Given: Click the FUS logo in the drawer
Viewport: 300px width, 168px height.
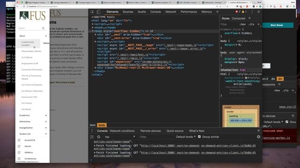Looking at the screenshot, I should click(32, 15).
